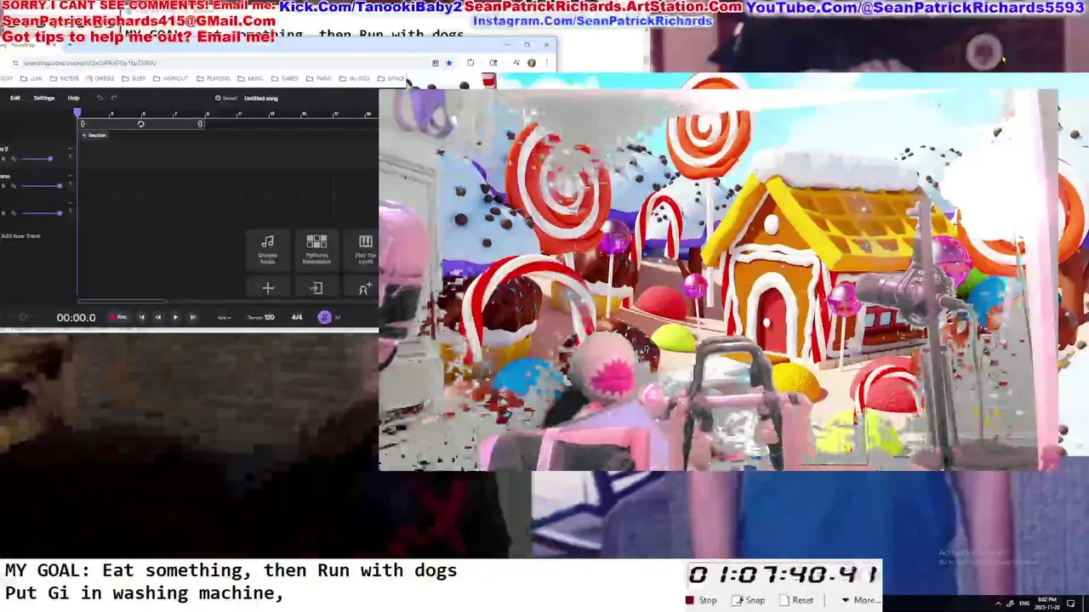Open the PLAYLISTS bookmark folder
The height and width of the screenshot is (612, 1089).
point(214,79)
